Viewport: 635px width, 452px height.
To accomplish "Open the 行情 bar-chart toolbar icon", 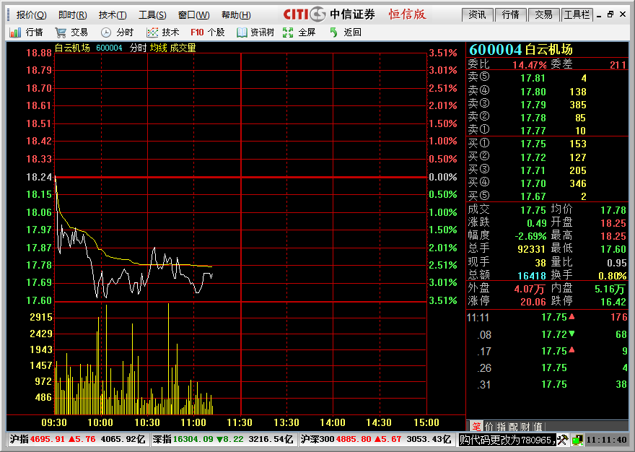I will [x=15, y=32].
